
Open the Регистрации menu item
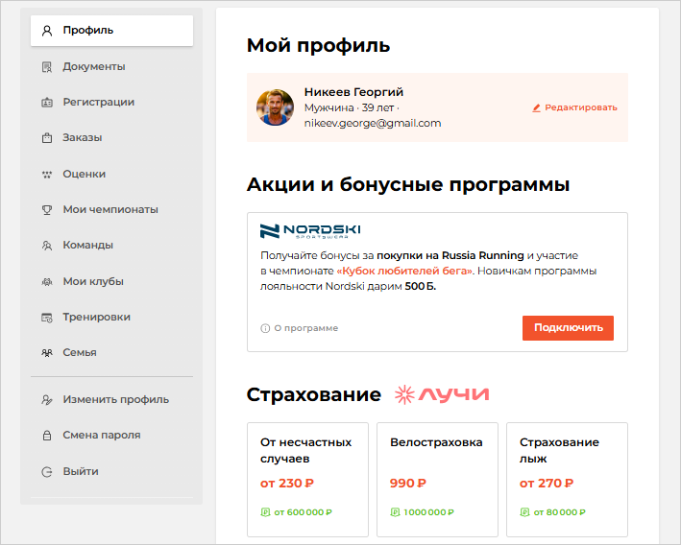pos(98,103)
